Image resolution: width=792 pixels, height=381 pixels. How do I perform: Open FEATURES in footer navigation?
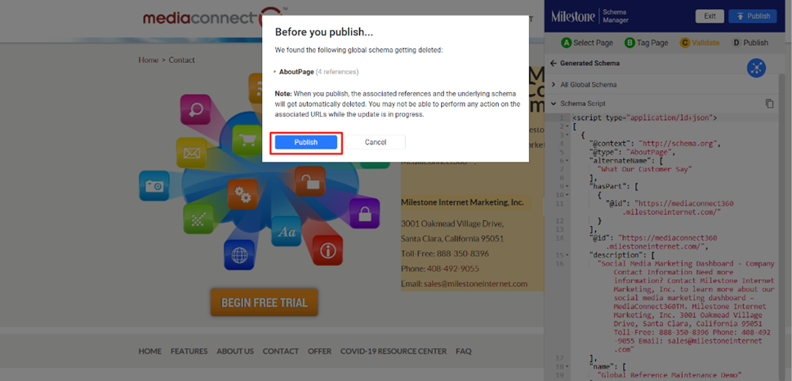[189, 352]
